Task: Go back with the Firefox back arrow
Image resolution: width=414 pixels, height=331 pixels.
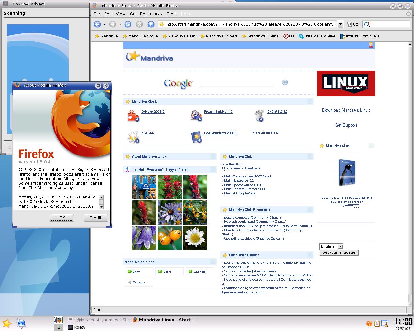Action: pyautogui.click(x=97, y=24)
